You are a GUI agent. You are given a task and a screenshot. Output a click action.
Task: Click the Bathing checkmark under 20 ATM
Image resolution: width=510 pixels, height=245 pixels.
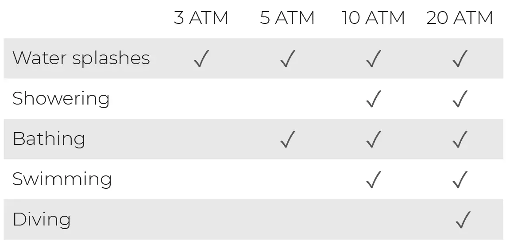(x=460, y=139)
